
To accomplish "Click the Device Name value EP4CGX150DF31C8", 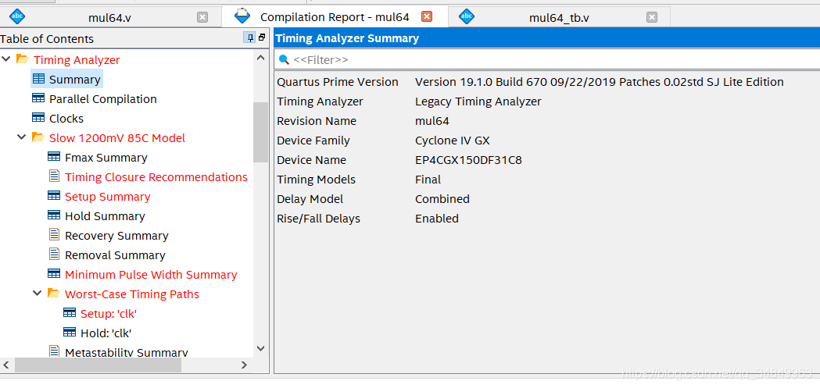I will 468,160.
